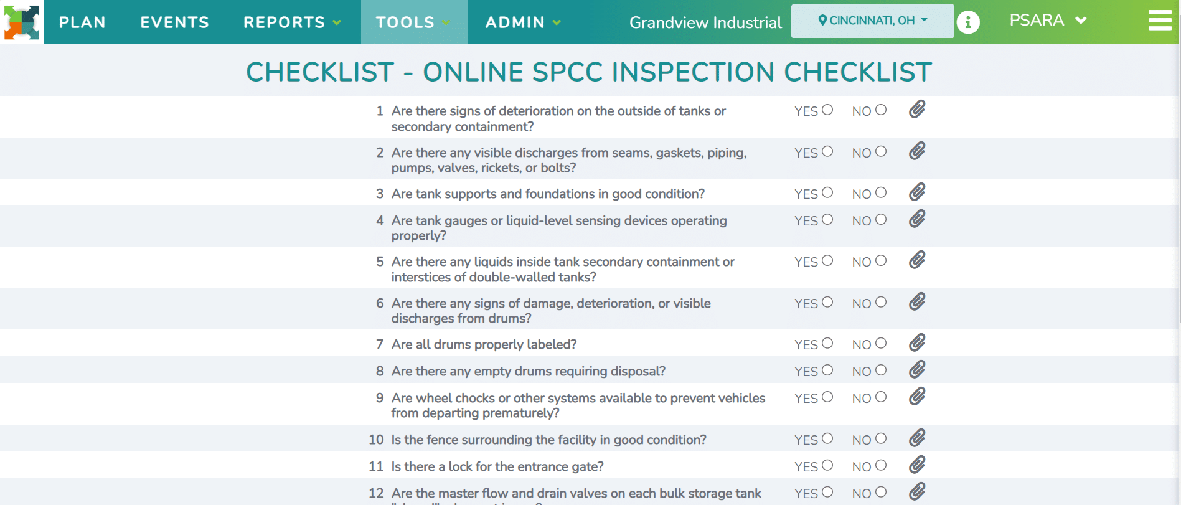Screen dimensions: 1181x505
Task: Attach a file to question 3
Action: [x=917, y=192]
